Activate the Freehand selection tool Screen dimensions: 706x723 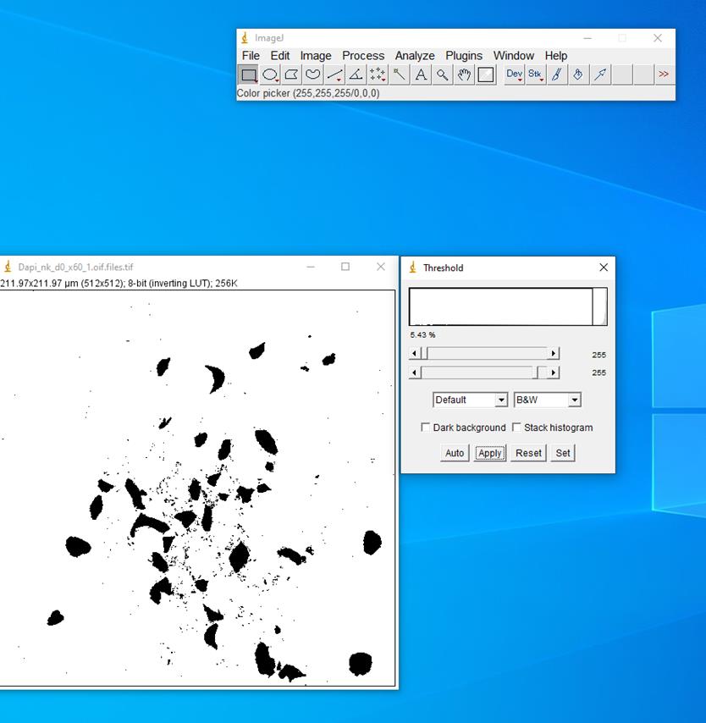coord(312,75)
